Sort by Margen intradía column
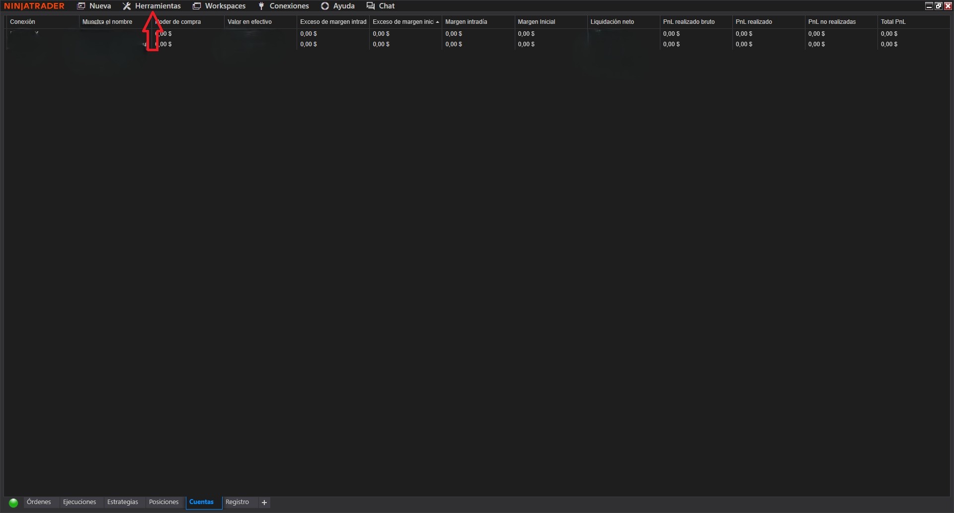The height and width of the screenshot is (513, 954). tap(478, 22)
